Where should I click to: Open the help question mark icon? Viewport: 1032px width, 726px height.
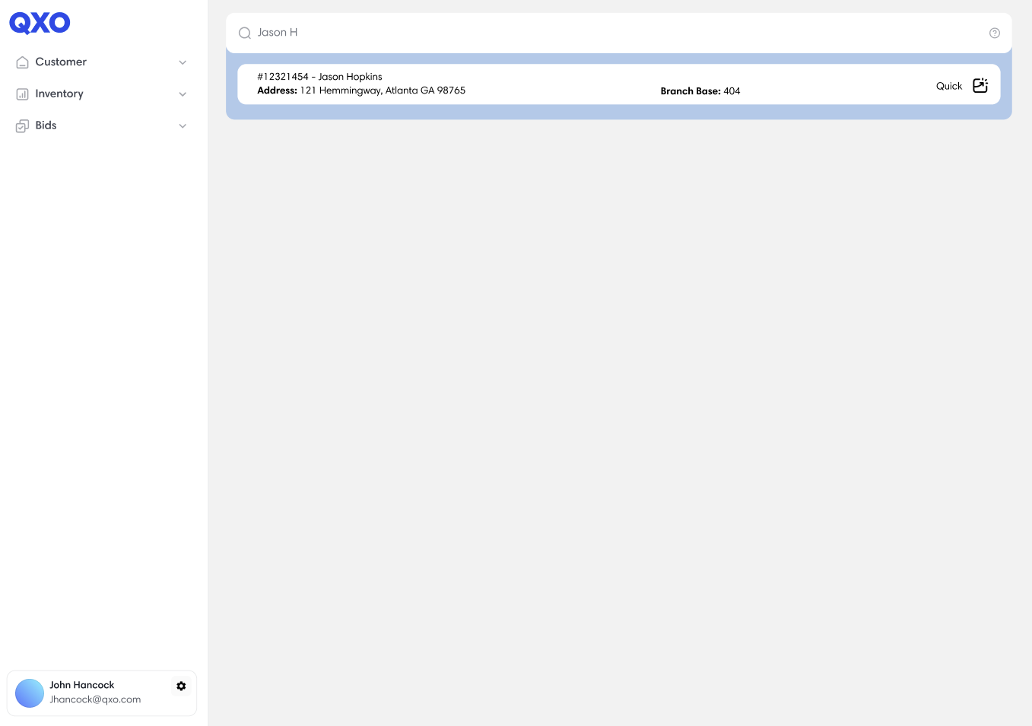coord(994,33)
